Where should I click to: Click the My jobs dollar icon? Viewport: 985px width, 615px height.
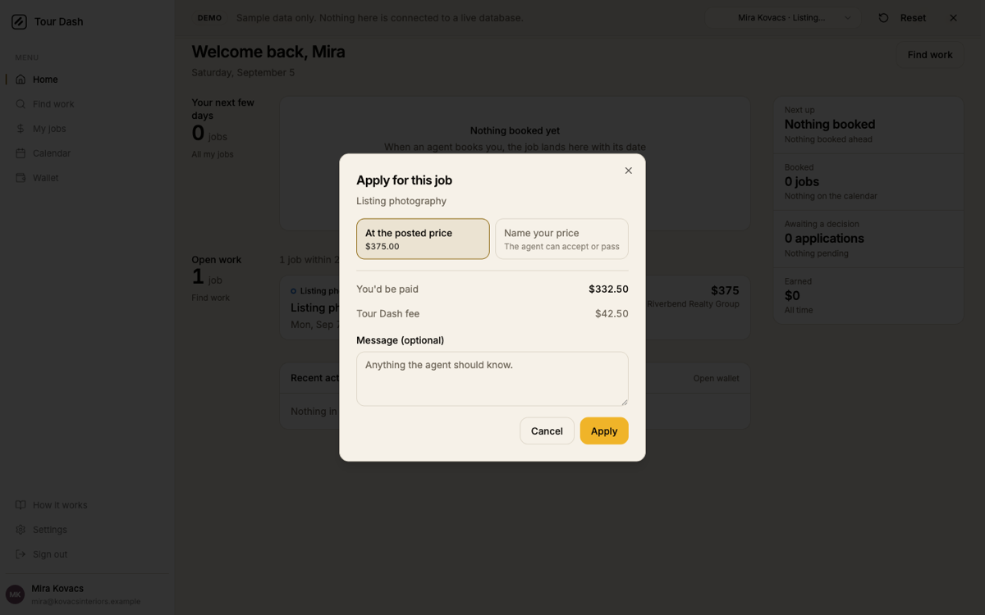coord(21,129)
